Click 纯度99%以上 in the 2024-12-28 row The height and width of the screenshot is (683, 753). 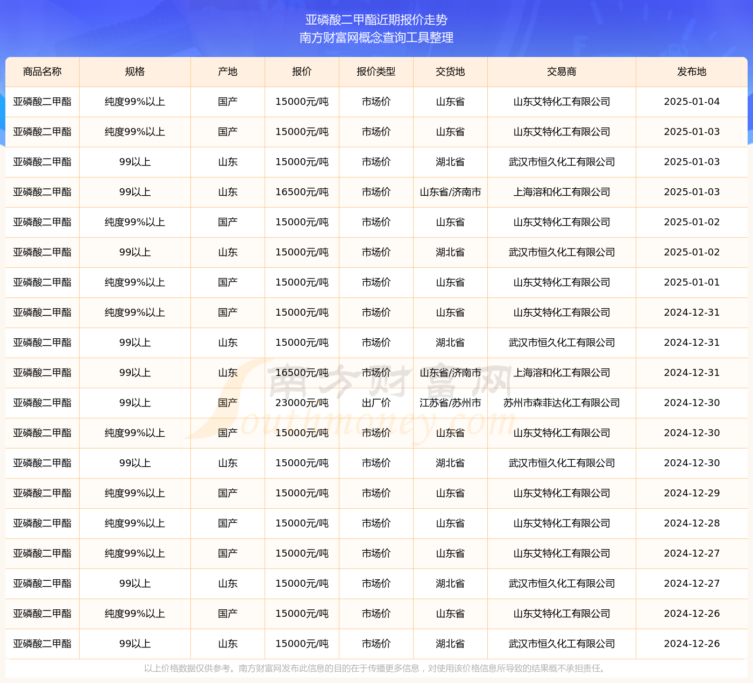click(x=135, y=523)
